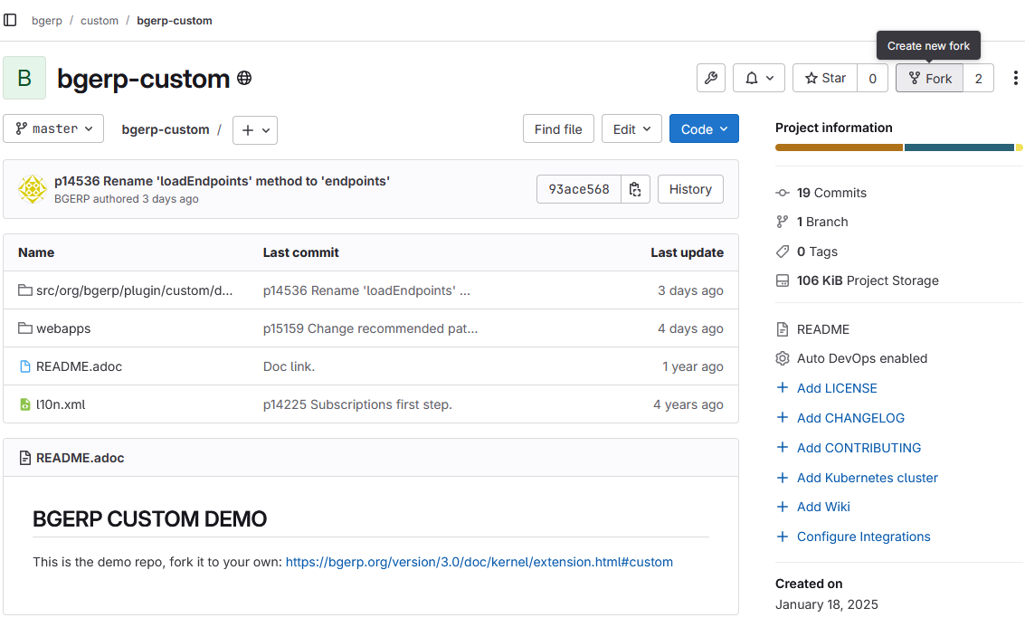Screen dimensions: 1025x627
Task: Click the notification bell icon
Action: (753, 78)
